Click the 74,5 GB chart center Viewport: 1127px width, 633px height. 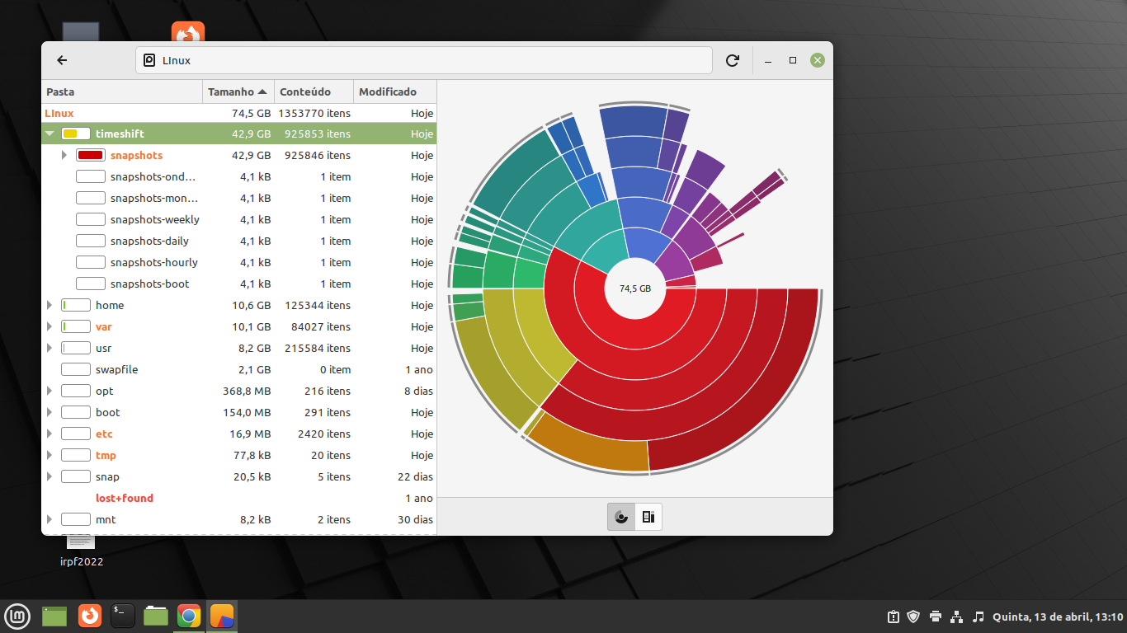pos(635,288)
